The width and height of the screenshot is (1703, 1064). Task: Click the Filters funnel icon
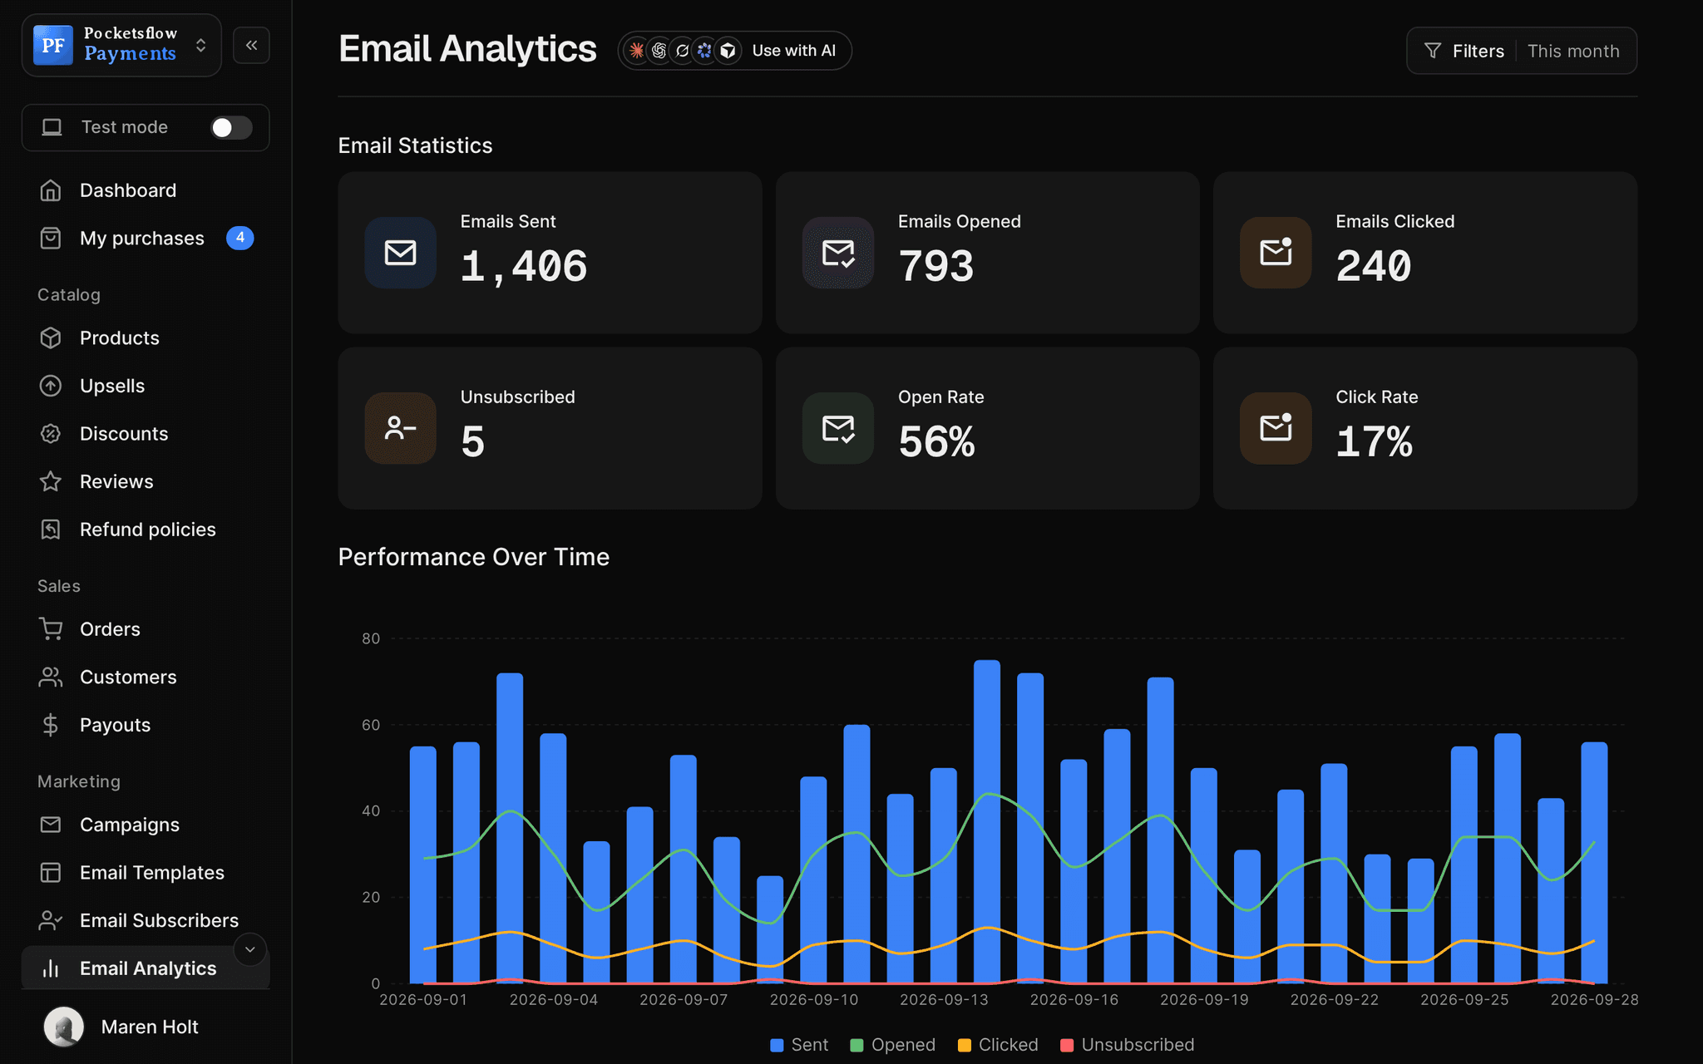1433,51
